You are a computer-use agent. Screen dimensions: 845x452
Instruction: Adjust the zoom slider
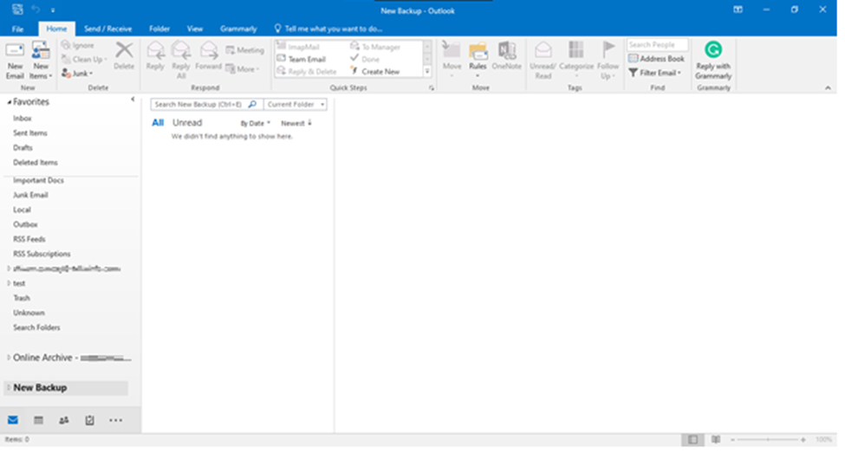click(767, 440)
